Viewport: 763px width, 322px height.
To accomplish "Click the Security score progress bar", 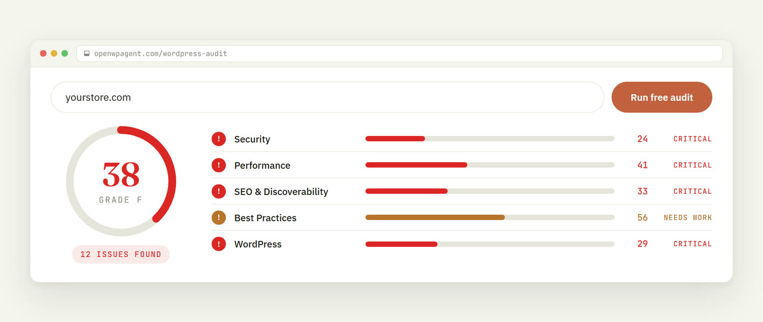I will tap(490, 139).
